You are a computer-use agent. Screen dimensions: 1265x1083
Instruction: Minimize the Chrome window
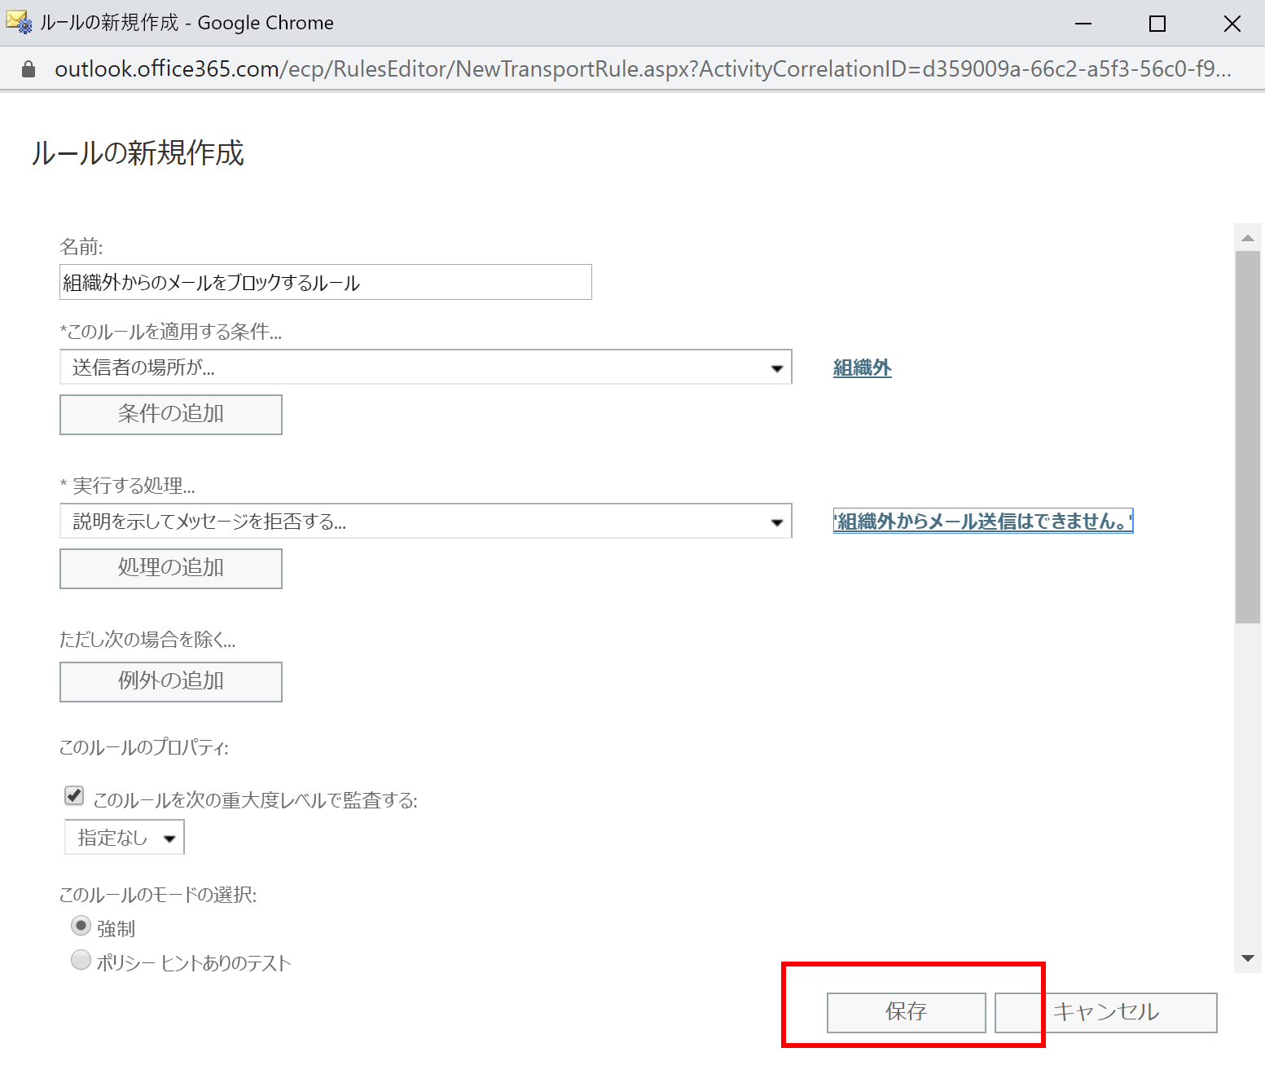[x=1083, y=24]
